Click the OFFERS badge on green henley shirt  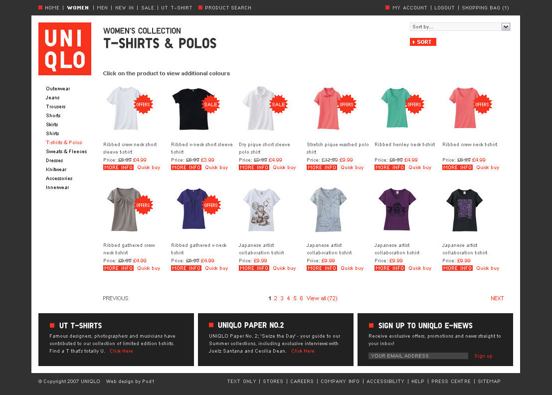414,104
